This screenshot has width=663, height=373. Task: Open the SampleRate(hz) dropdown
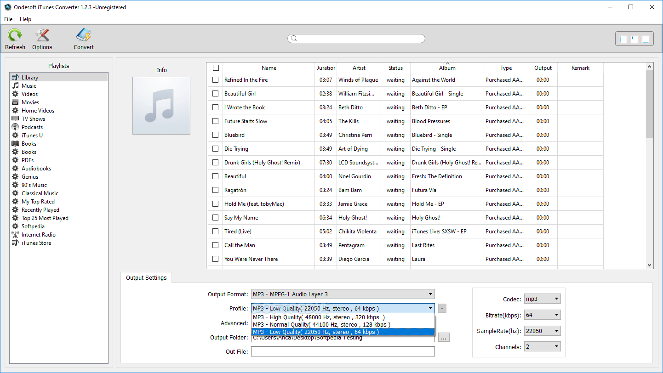click(543, 331)
